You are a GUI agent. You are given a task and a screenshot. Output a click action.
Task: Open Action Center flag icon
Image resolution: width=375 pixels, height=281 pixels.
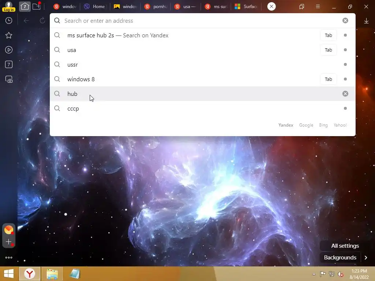[323, 274]
